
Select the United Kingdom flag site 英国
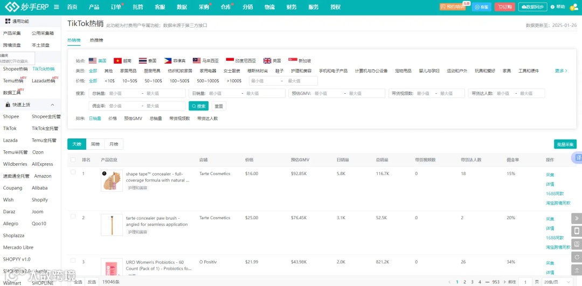pos(272,60)
